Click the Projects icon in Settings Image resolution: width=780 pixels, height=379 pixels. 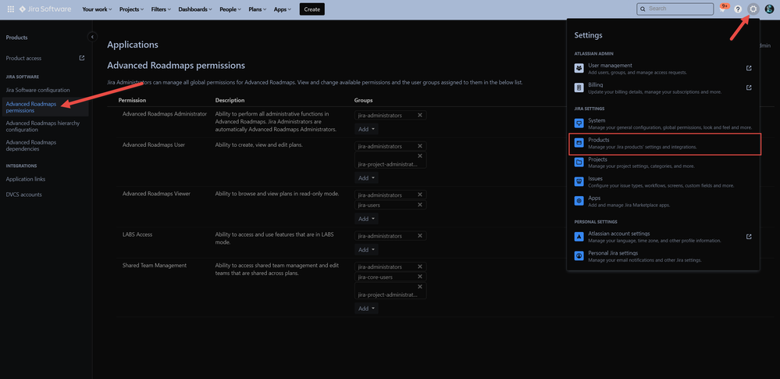click(579, 163)
